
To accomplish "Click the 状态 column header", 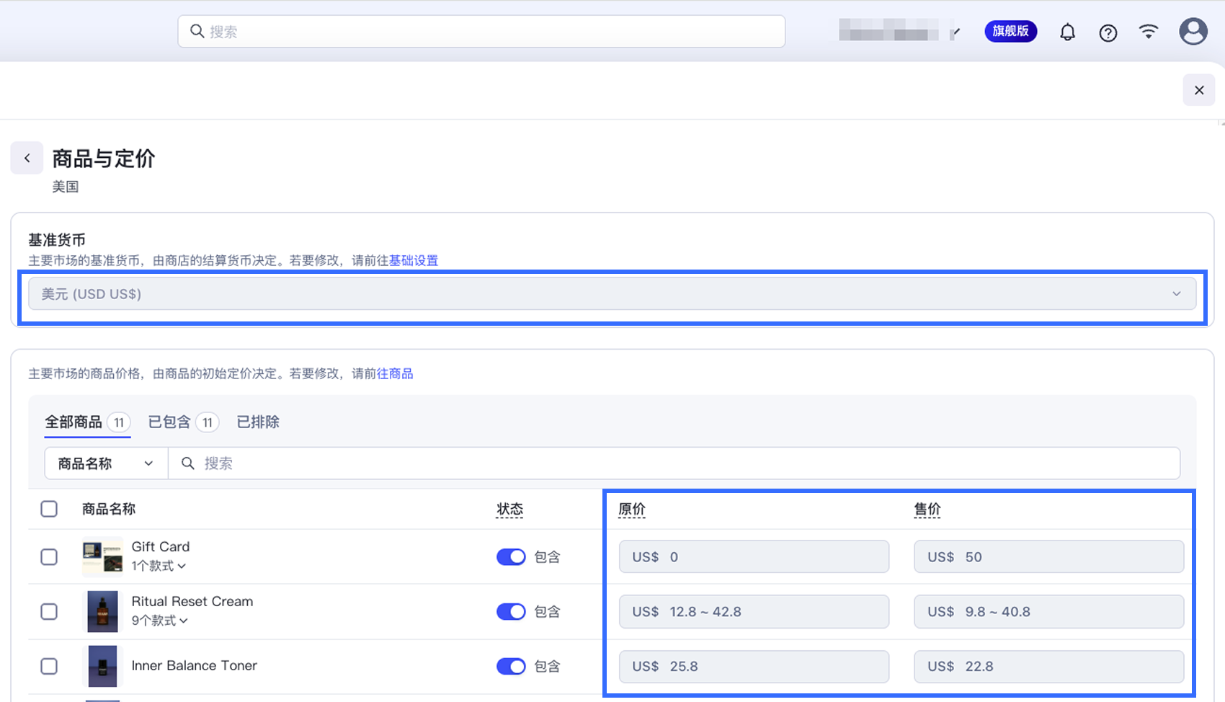I will coord(509,509).
